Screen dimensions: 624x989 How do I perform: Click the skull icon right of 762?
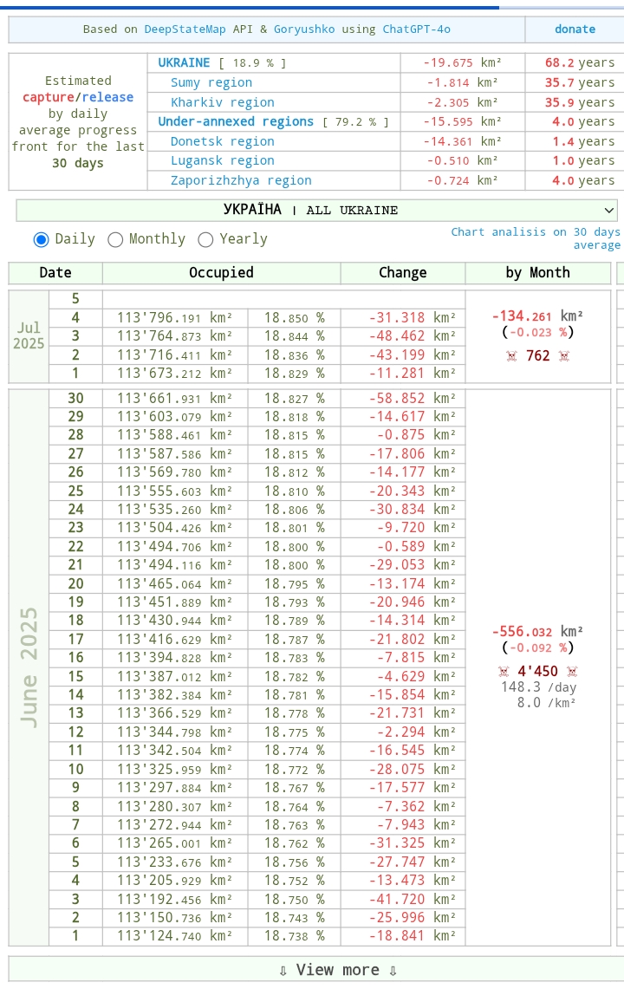pyautogui.click(x=564, y=356)
